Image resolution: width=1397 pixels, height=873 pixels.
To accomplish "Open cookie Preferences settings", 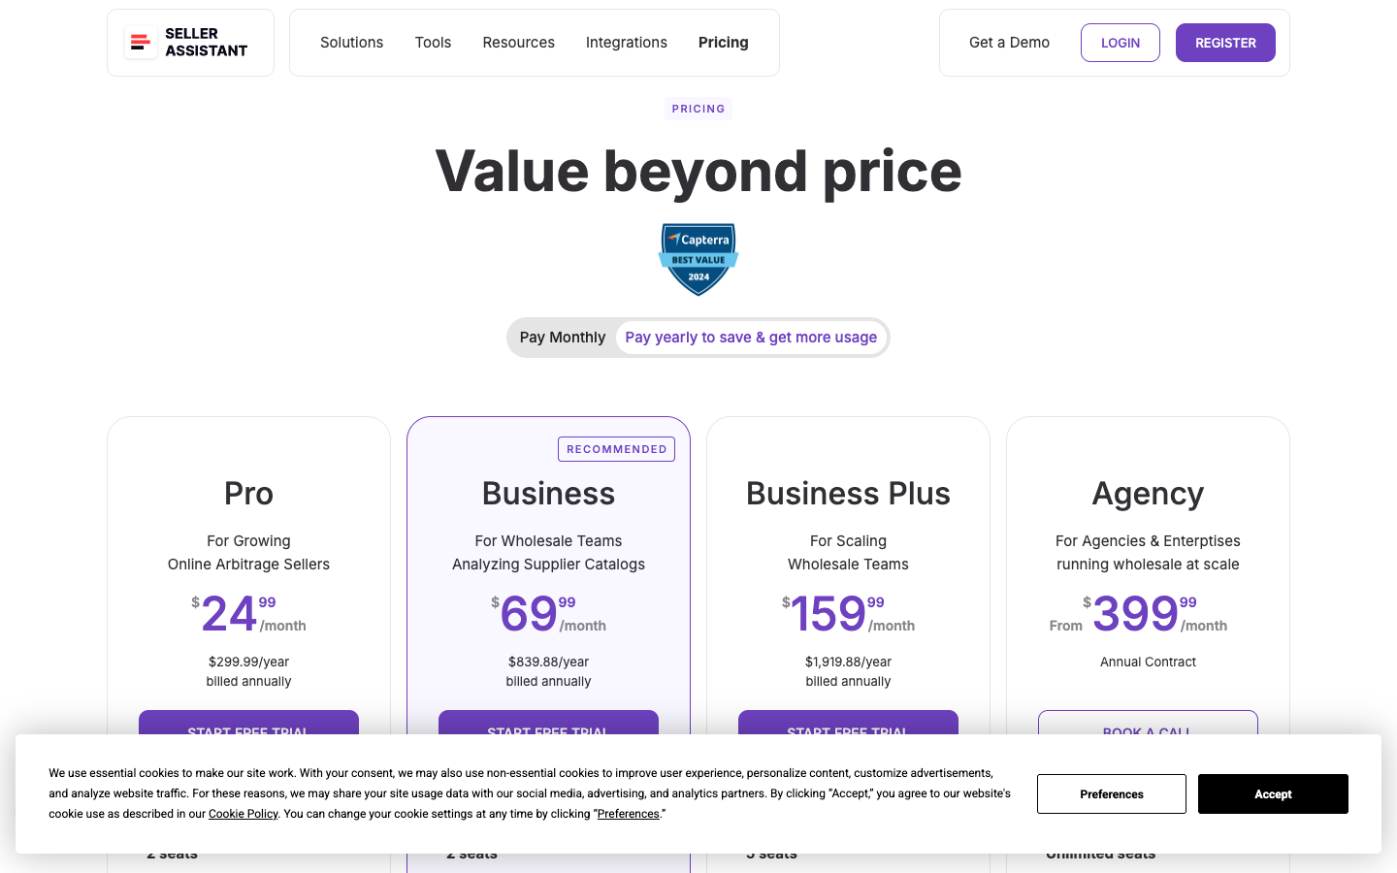I will point(1112,793).
